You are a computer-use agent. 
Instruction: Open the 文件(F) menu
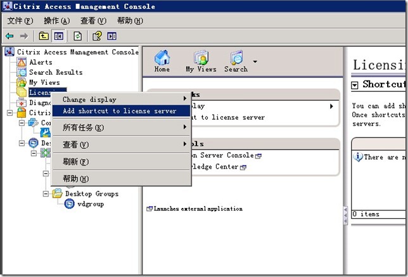(20, 20)
